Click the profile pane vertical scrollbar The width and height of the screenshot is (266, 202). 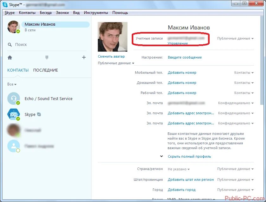tap(262, 60)
